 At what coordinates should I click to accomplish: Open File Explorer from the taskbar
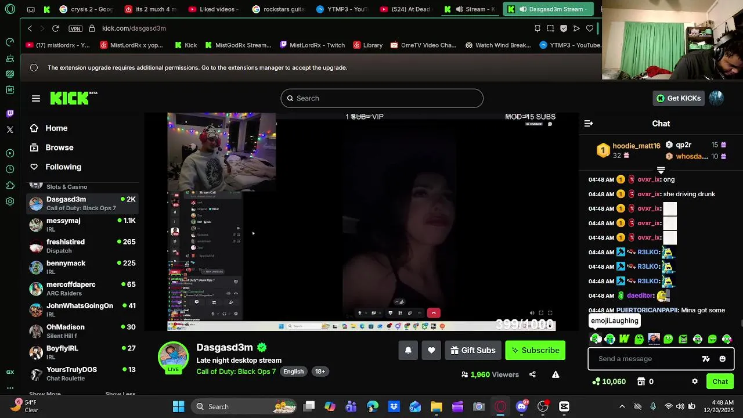point(436,406)
